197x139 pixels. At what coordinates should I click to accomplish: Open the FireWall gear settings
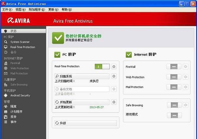[x=186, y=67]
